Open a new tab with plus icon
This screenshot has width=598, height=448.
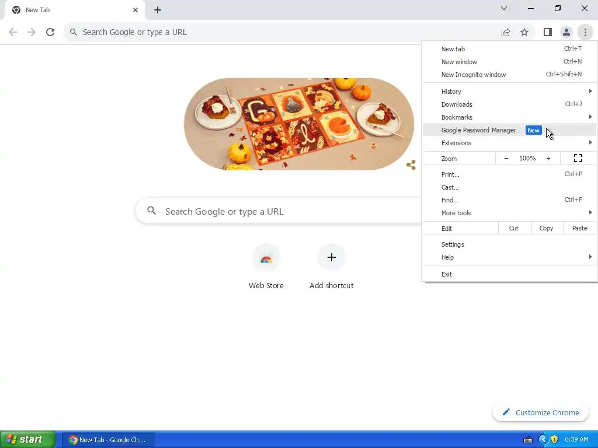point(158,10)
